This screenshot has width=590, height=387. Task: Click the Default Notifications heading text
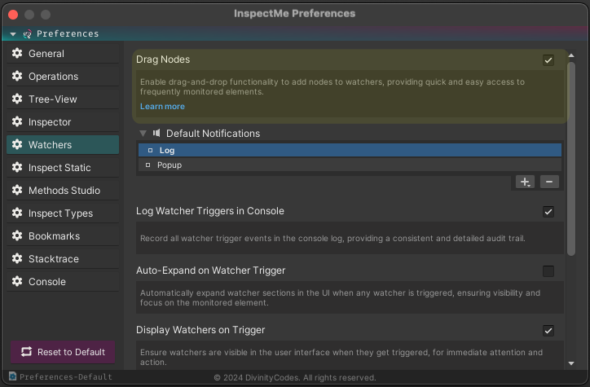pos(213,133)
